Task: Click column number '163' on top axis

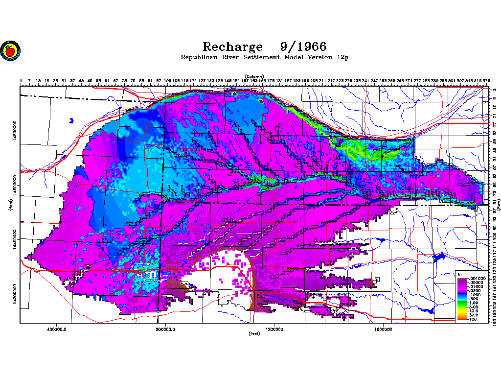Action: (x=254, y=81)
